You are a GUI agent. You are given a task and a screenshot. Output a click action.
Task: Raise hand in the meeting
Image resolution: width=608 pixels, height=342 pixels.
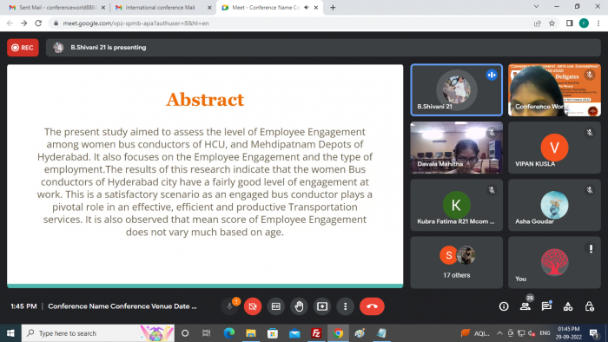tap(299, 306)
